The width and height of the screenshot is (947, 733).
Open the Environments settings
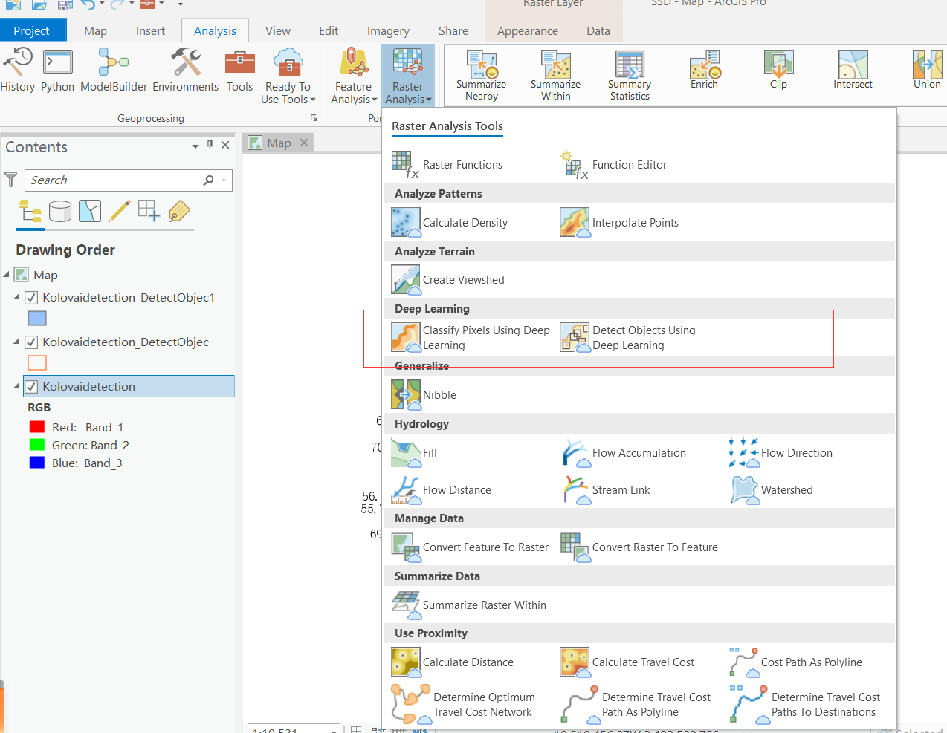click(185, 71)
